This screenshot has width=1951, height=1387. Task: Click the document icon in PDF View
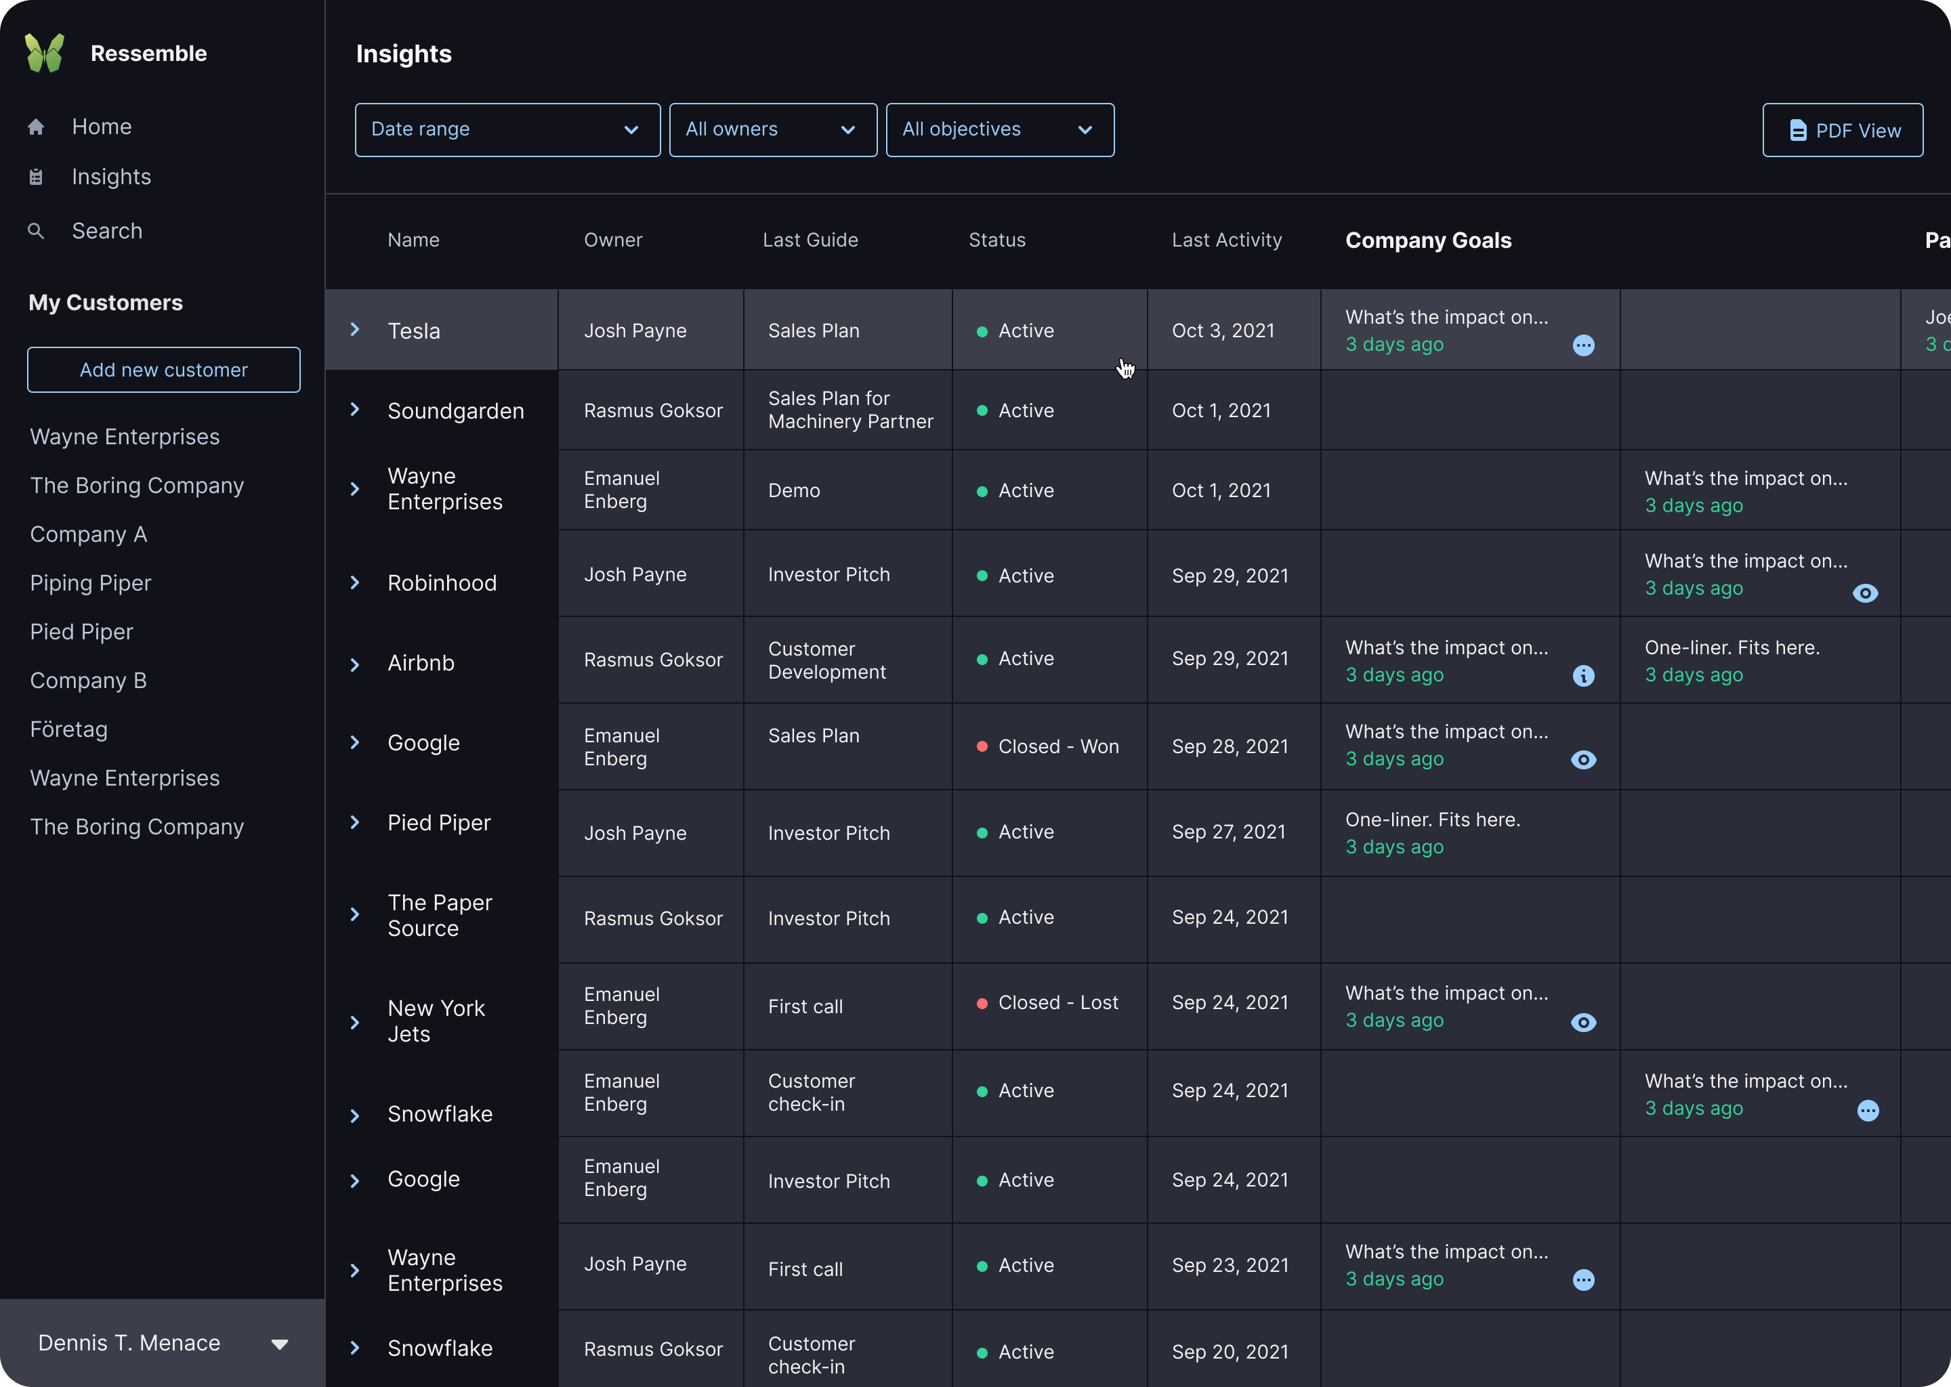click(1798, 131)
